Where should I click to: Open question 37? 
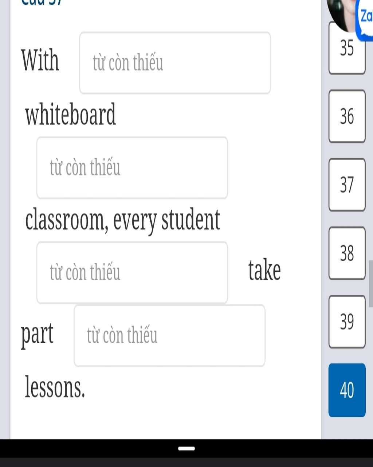[347, 185]
